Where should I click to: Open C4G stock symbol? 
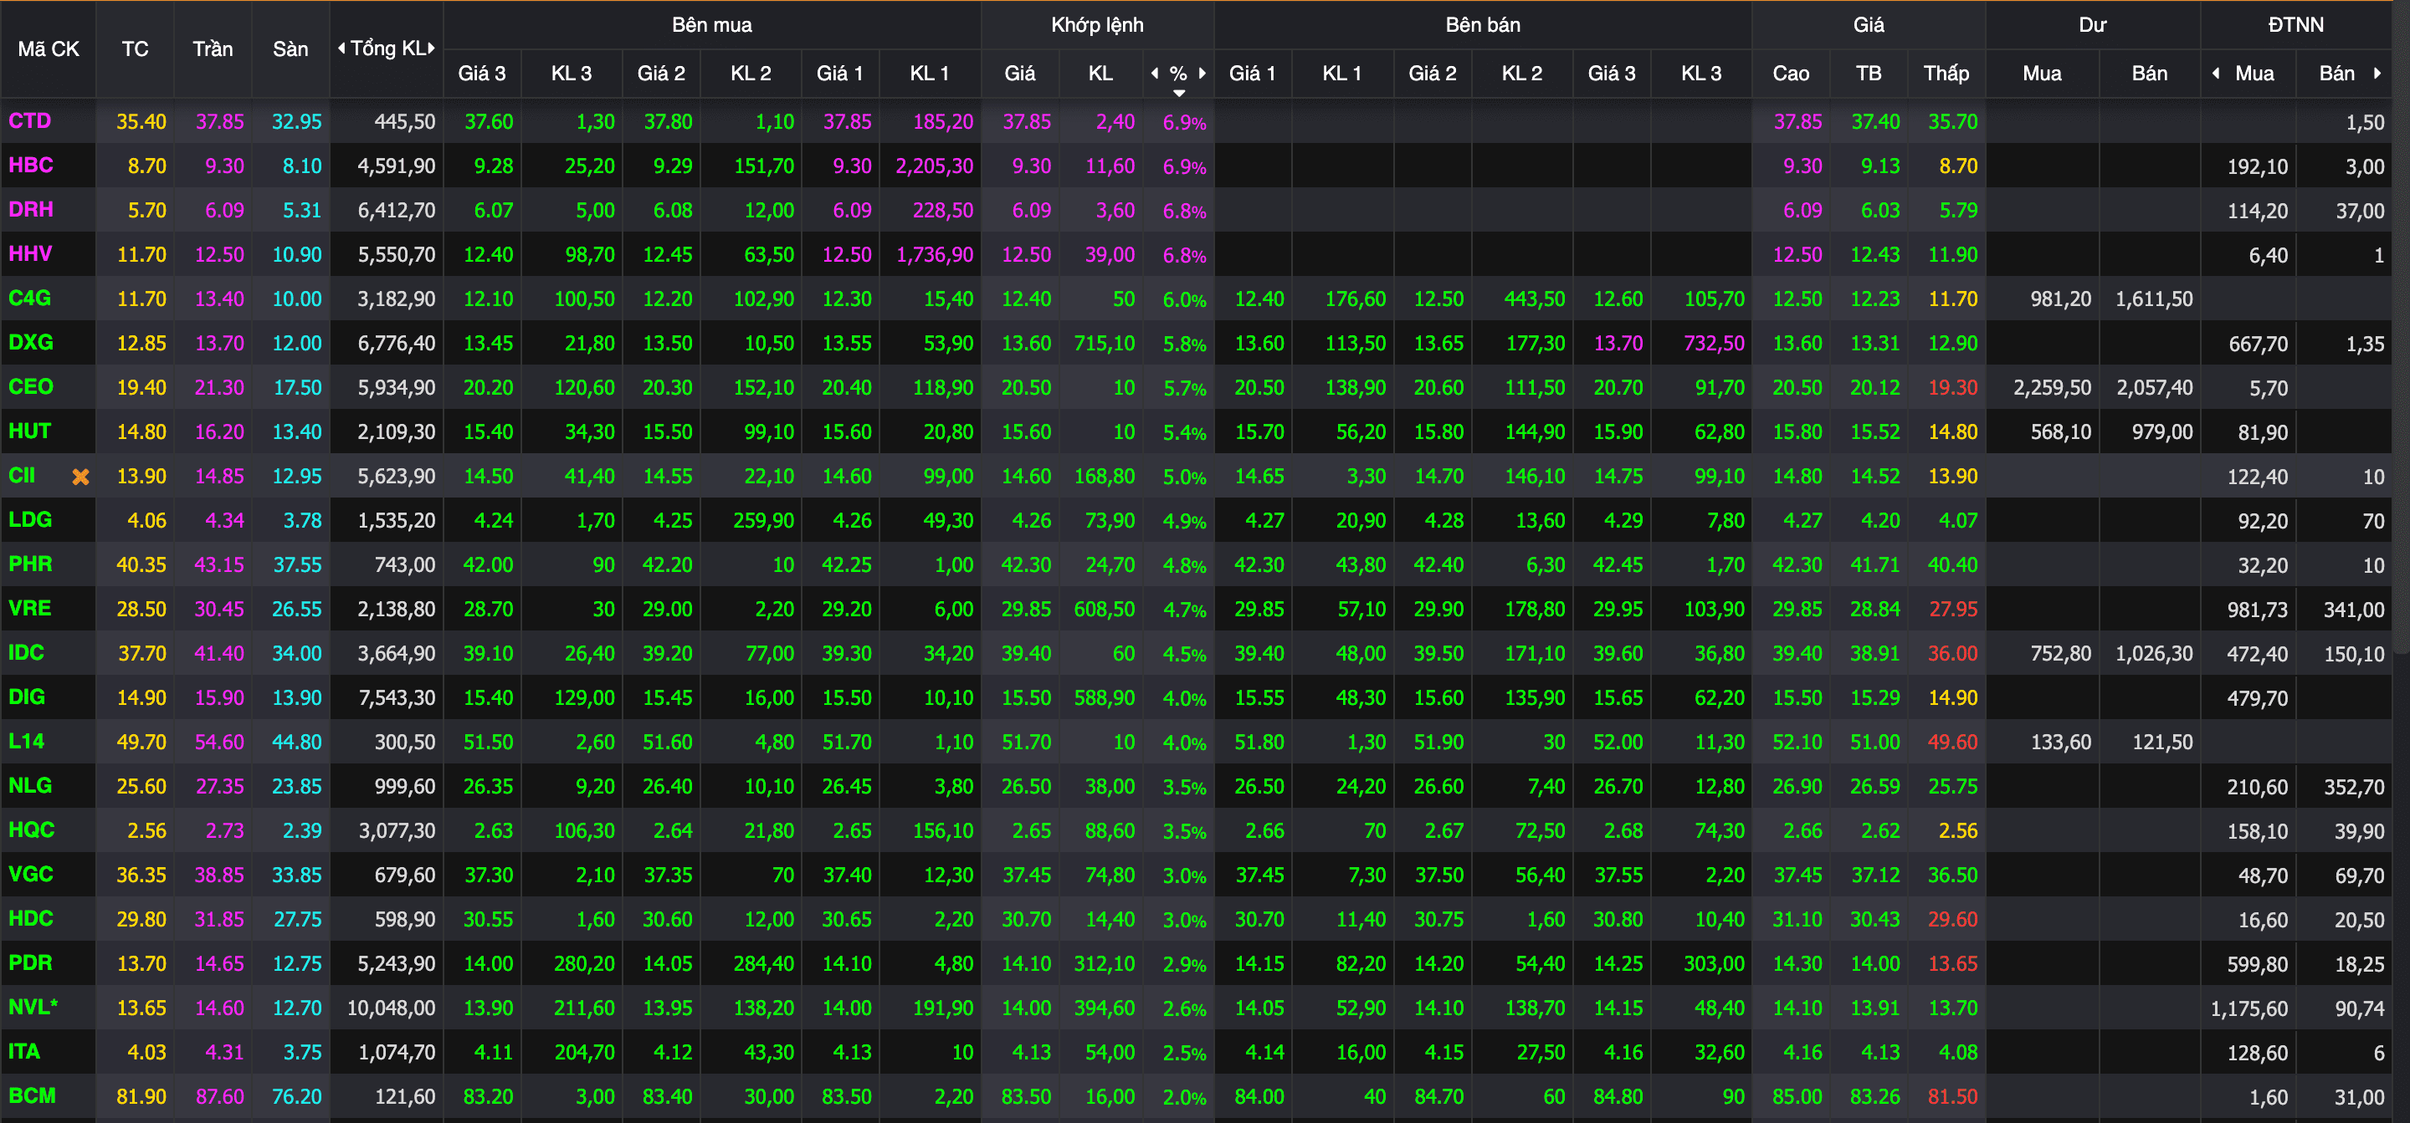pyautogui.click(x=30, y=299)
